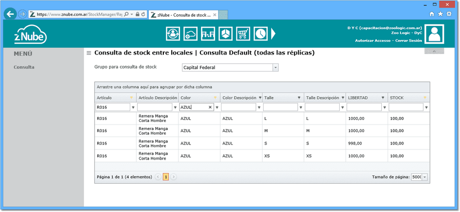Open the cloud settings gear icon

point(190,33)
